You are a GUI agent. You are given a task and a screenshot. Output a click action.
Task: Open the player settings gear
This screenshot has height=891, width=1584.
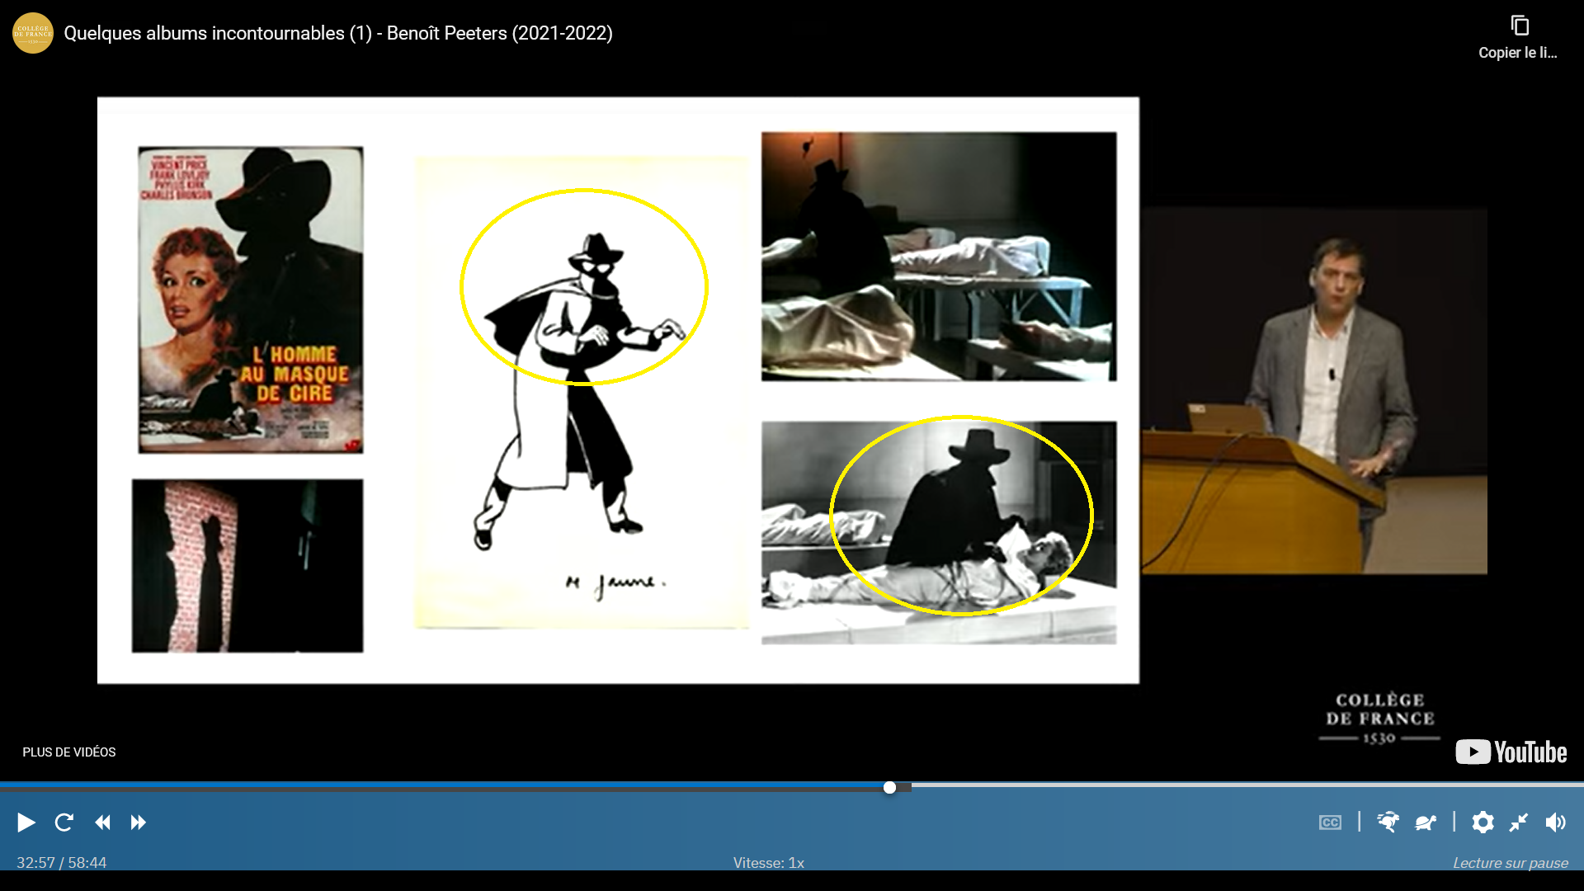pos(1483,823)
